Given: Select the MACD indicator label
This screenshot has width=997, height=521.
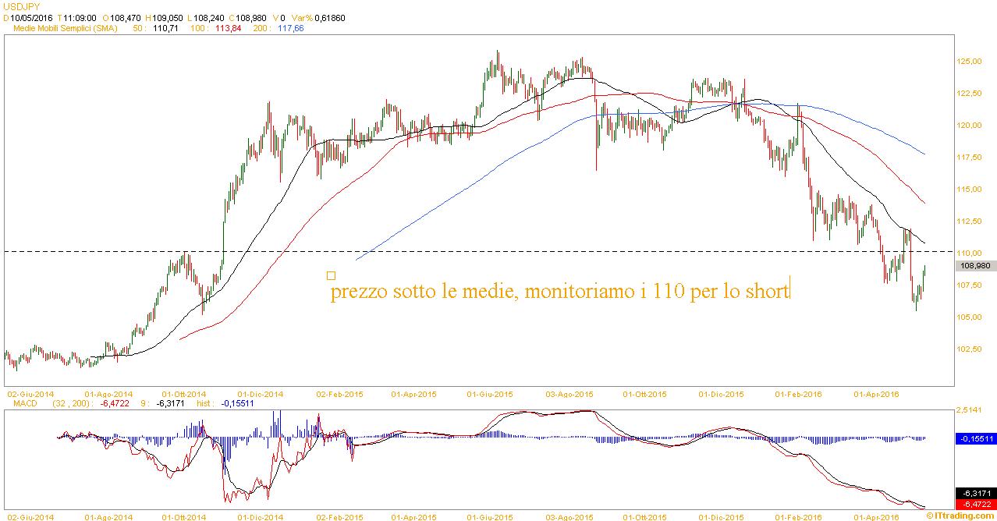Looking at the screenshot, I should [25, 403].
